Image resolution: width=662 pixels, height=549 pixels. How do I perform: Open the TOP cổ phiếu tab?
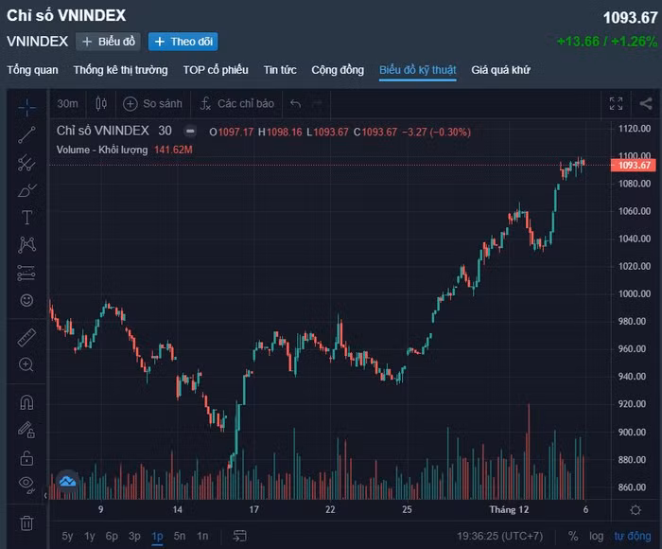[x=216, y=70]
